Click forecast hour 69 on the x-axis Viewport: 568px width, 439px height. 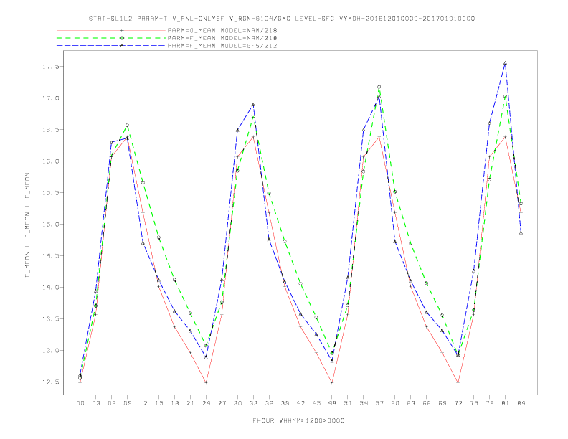tap(442, 403)
